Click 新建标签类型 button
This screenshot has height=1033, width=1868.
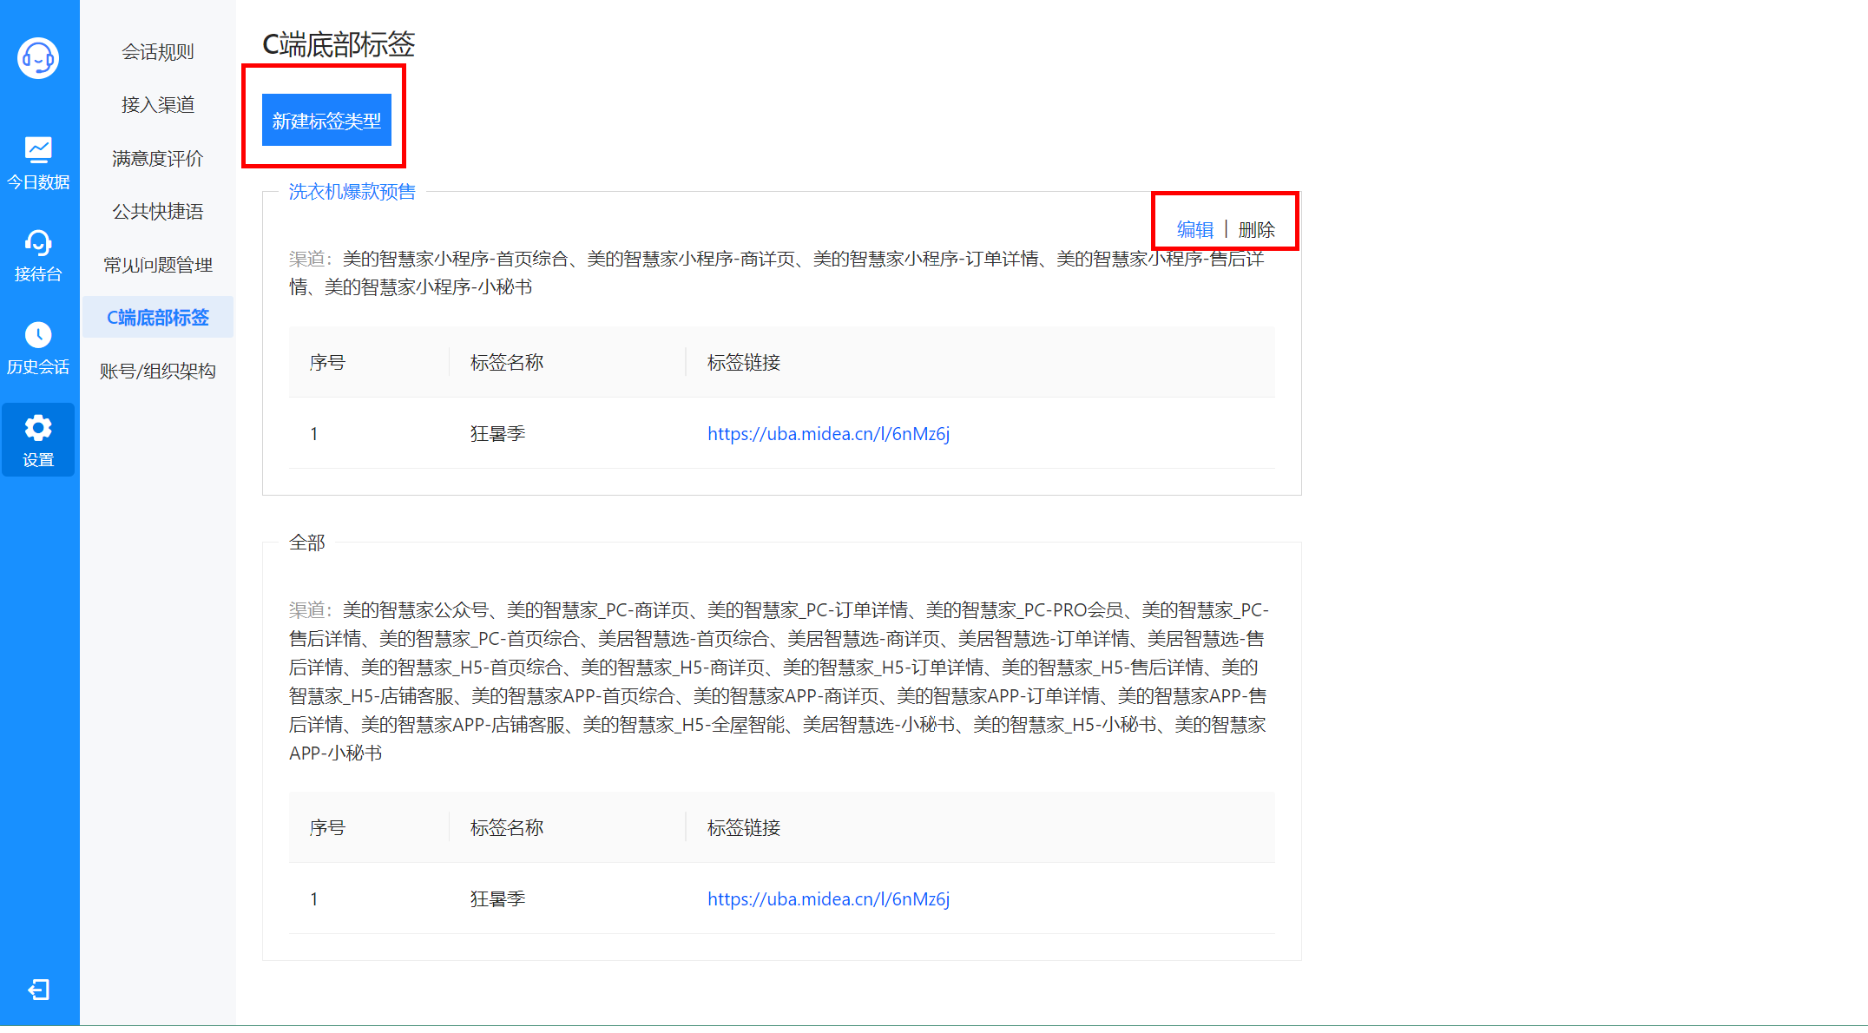[x=326, y=121]
